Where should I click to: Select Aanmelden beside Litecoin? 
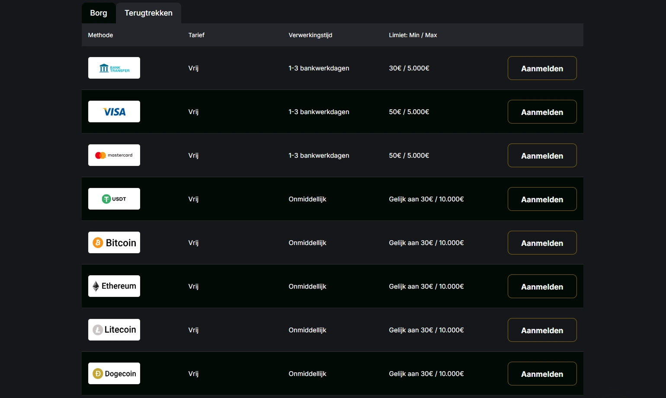click(542, 330)
